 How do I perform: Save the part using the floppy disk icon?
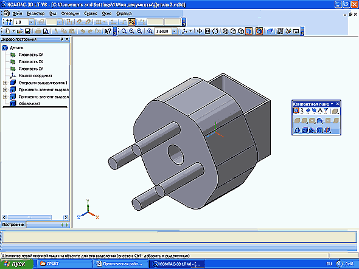tap(28, 31)
